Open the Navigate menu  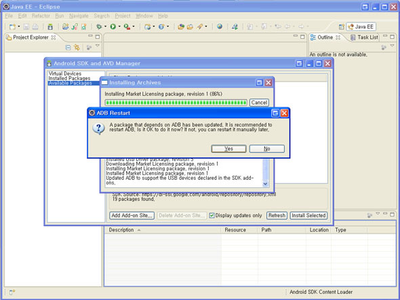click(x=79, y=16)
